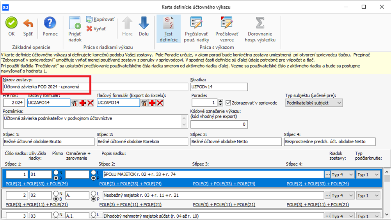The height and width of the screenshot is (220, 391).
Task: Expand Typ 4 dropdown in row 1
Action: point(342,174)
